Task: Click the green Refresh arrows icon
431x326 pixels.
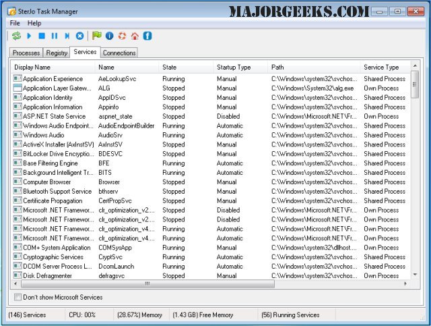Action: [16, 36]
